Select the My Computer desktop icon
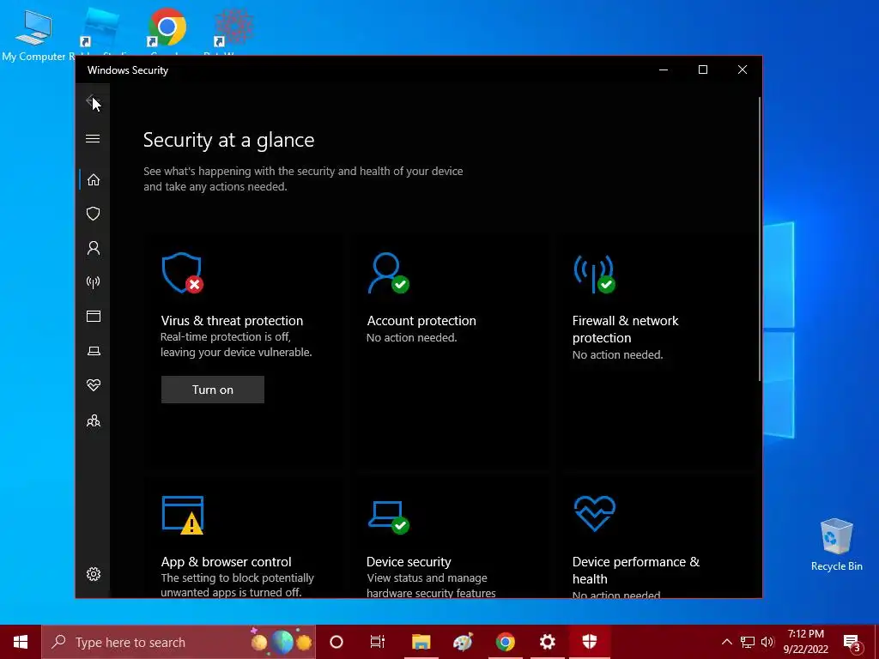The image size is (879, 659). (x=33, y=34)
